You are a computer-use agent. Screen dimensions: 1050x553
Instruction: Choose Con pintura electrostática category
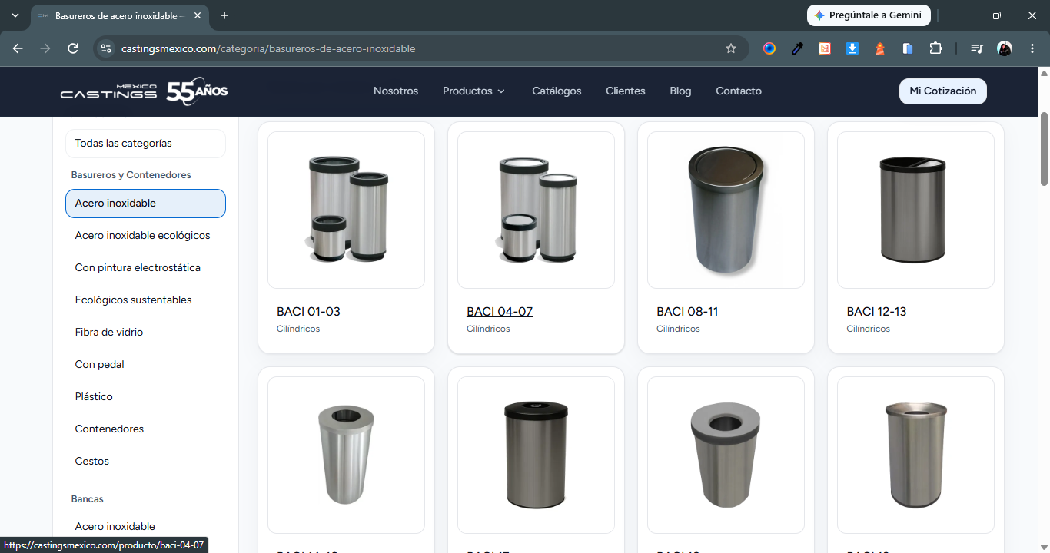pyautogui.click(x=145, y=268)
